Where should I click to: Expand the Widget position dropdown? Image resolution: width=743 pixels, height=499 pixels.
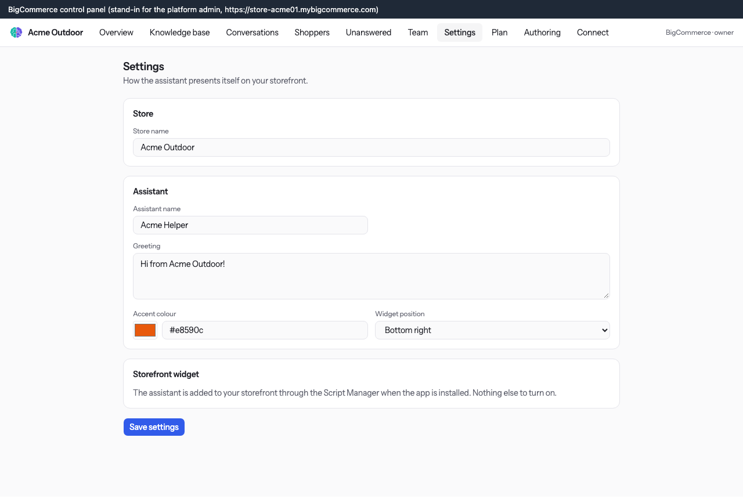(x=492, y=330)
